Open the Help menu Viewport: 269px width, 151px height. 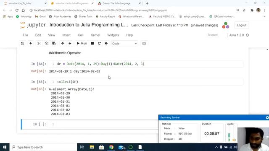tap(129, 35)
